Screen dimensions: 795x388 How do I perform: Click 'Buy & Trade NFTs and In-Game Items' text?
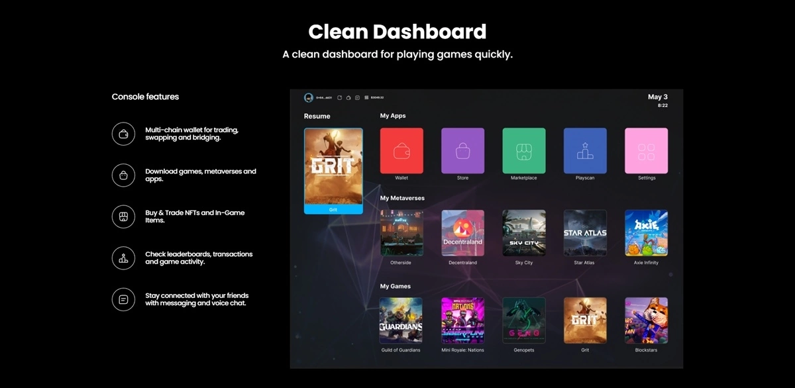195,217
